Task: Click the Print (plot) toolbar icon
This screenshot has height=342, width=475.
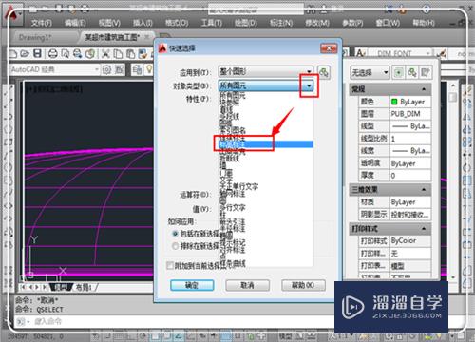Action: 52,54
